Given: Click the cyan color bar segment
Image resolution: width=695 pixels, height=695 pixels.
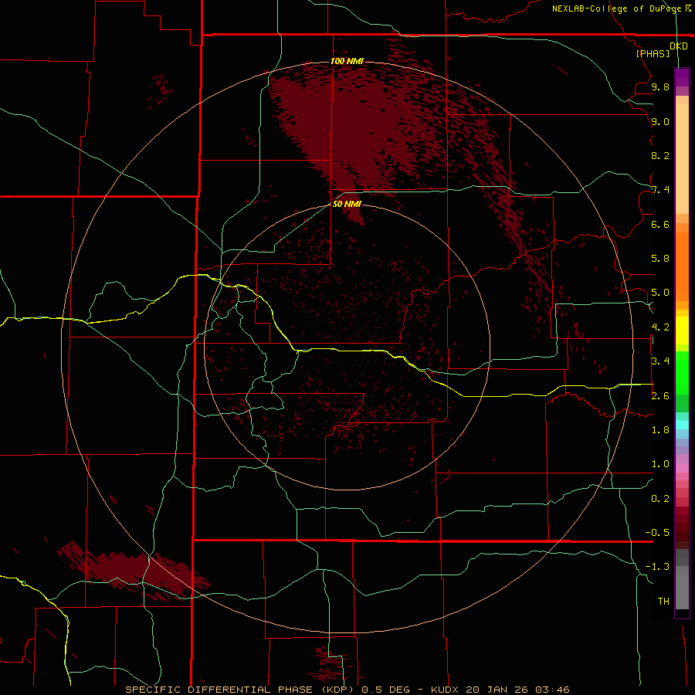Looking at the screenshot, I should click(x=682, y=425).
